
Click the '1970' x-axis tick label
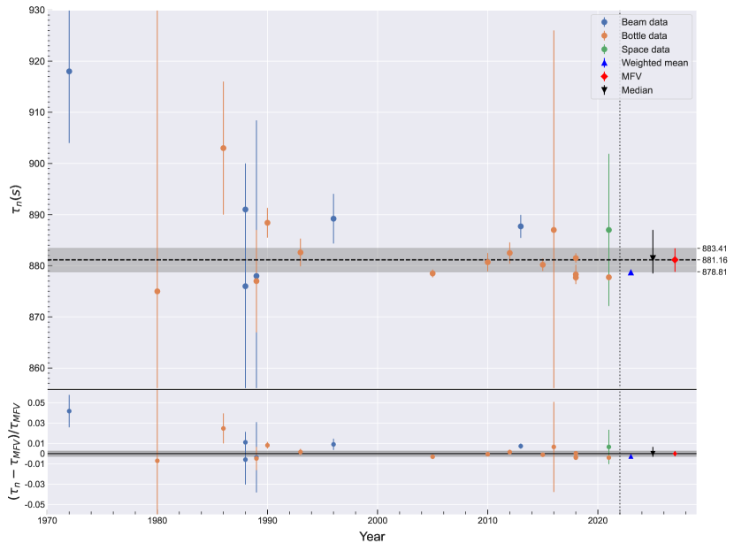[x=47, y=521]
